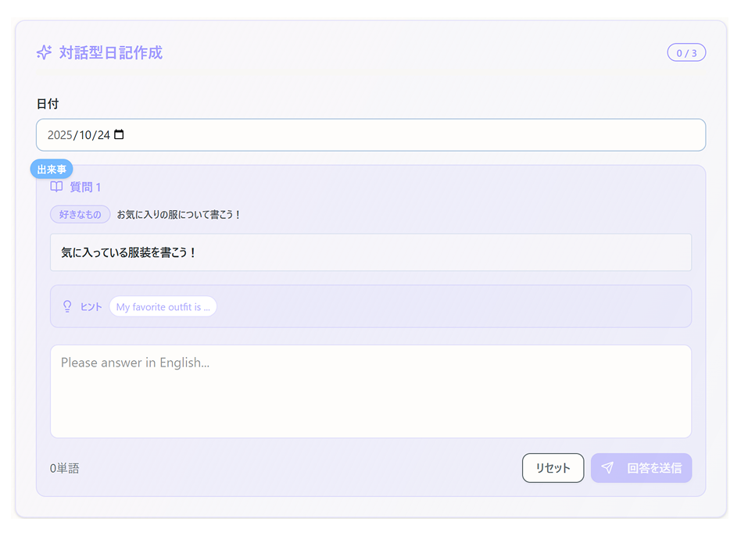This screenshot has width=741, height=536.
Task: Click the book icon next to 質問 1
Action: [x=56, y=187]
